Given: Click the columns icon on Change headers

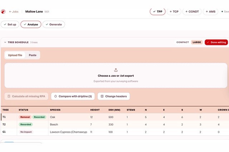Looking at the screenshot, I should click(102, 96).
